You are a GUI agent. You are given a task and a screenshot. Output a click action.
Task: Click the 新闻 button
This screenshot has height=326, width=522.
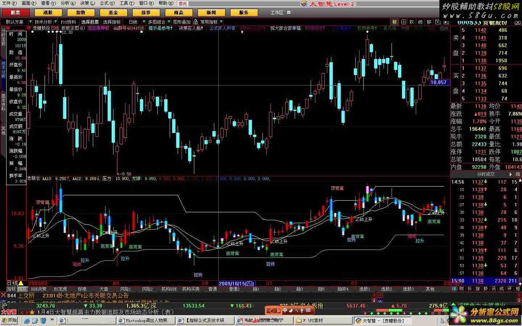211,12
